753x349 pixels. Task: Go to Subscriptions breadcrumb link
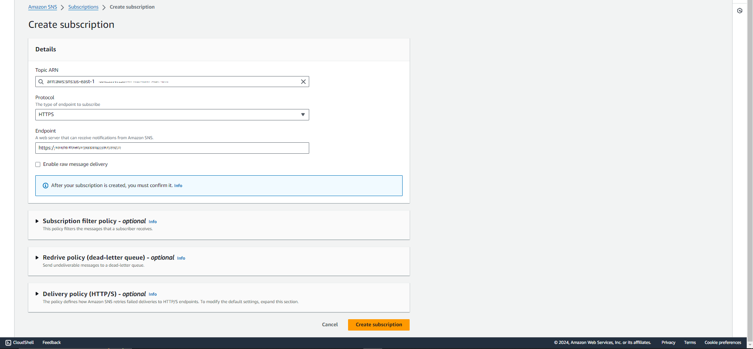[83, 7]
